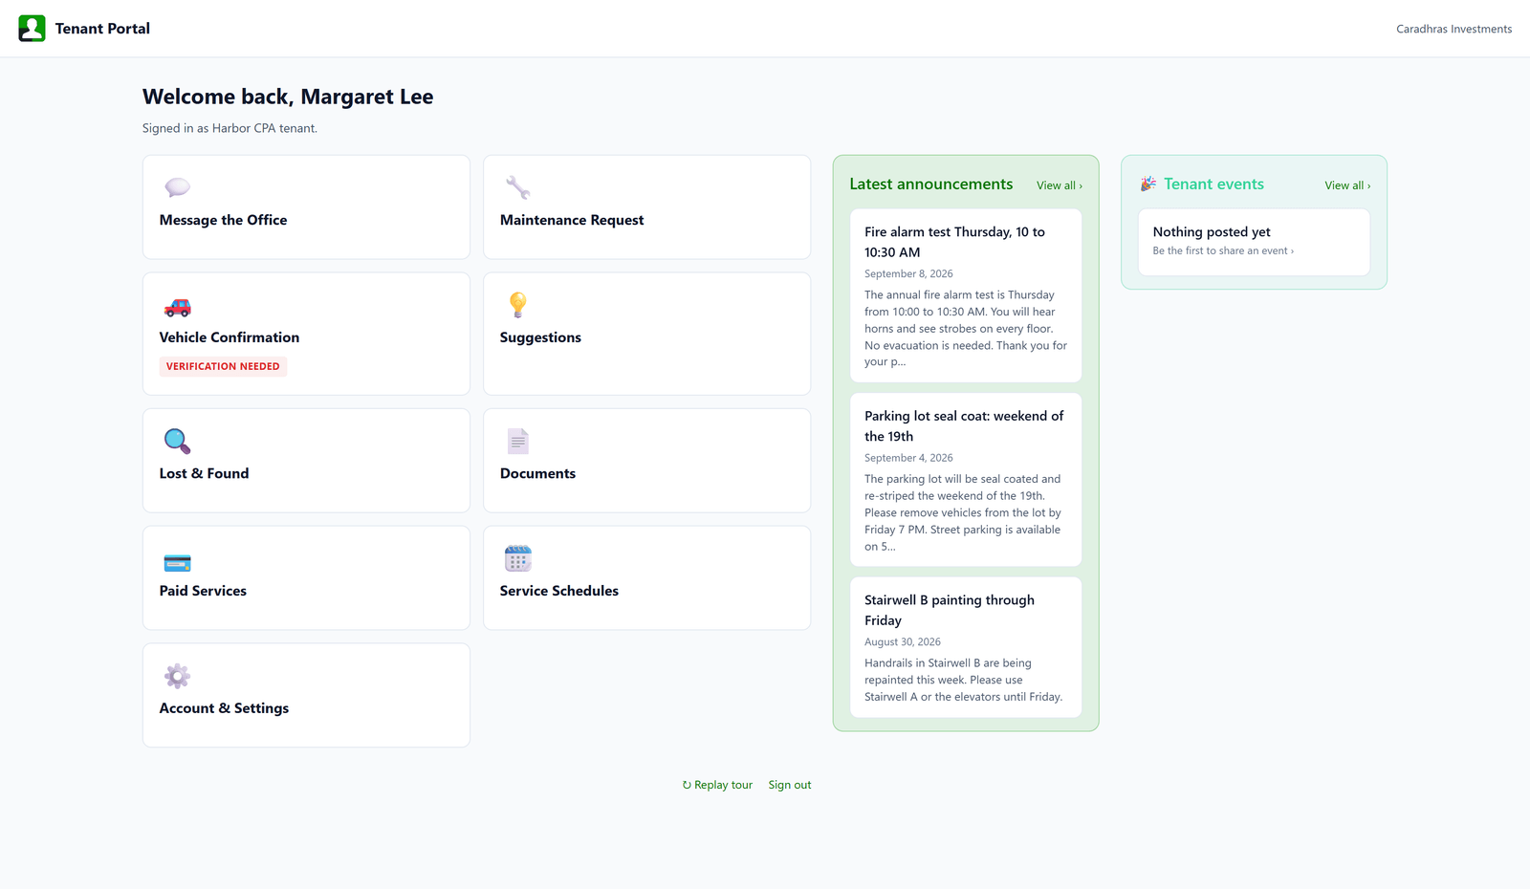Click the Tenant Portal logo icon
Image resolution: width=1530 pixels, height=889 pixels.
point(32,29)
